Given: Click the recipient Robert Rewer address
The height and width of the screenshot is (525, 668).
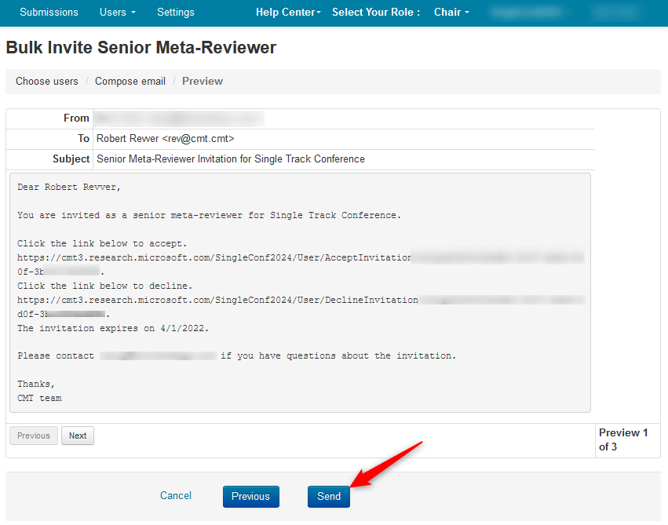Looking at the screenshot, I should point(166,139).
